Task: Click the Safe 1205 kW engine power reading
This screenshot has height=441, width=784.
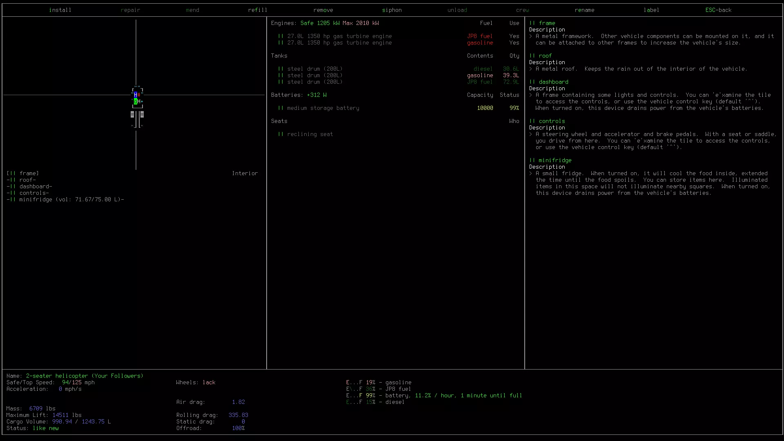Action: pos(320,23)
